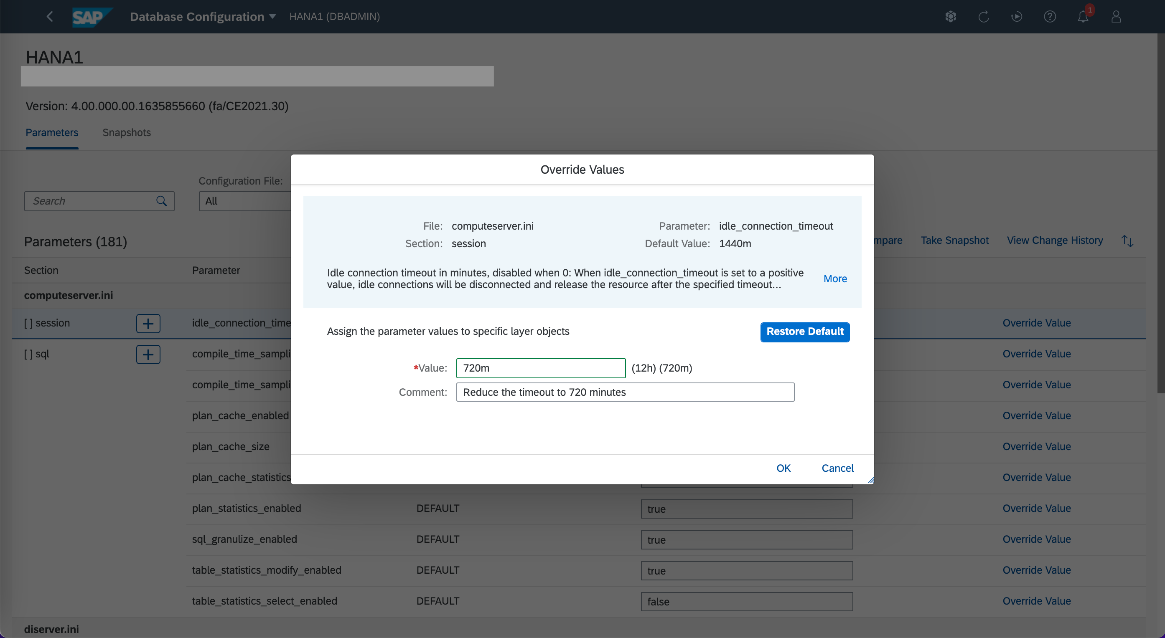Screen dimensions: 1165x638
Task: Click Override Value for plan_cache_enabled row
Action: click(1037, 416)
